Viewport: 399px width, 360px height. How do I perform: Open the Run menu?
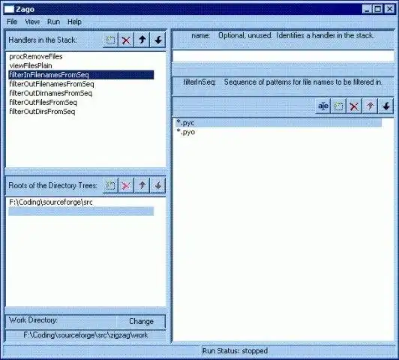pos(53,22)
